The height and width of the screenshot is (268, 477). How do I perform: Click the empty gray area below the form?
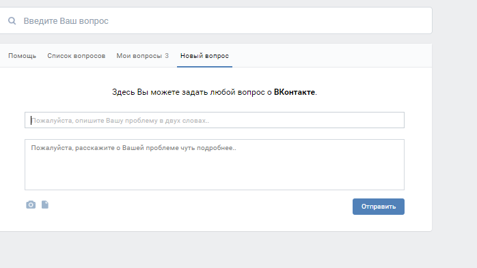pyautogui.click(x=215, y=250)
